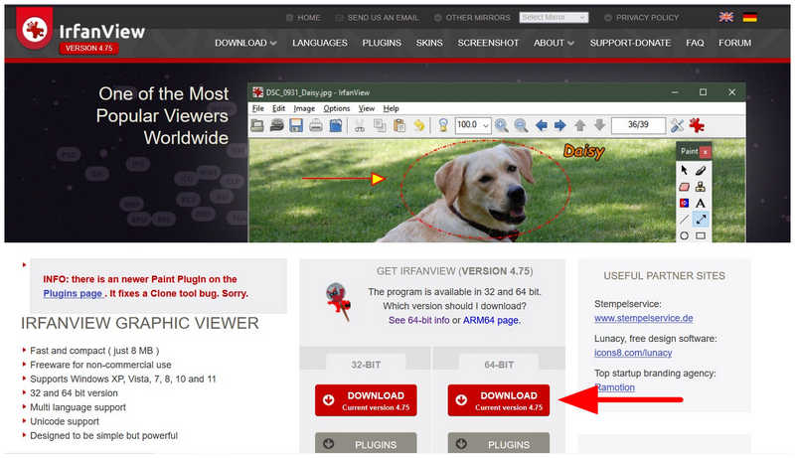Click the UK flag language icon
The height and width of the screenshot is (458, 795).
(x=726, y=17)
